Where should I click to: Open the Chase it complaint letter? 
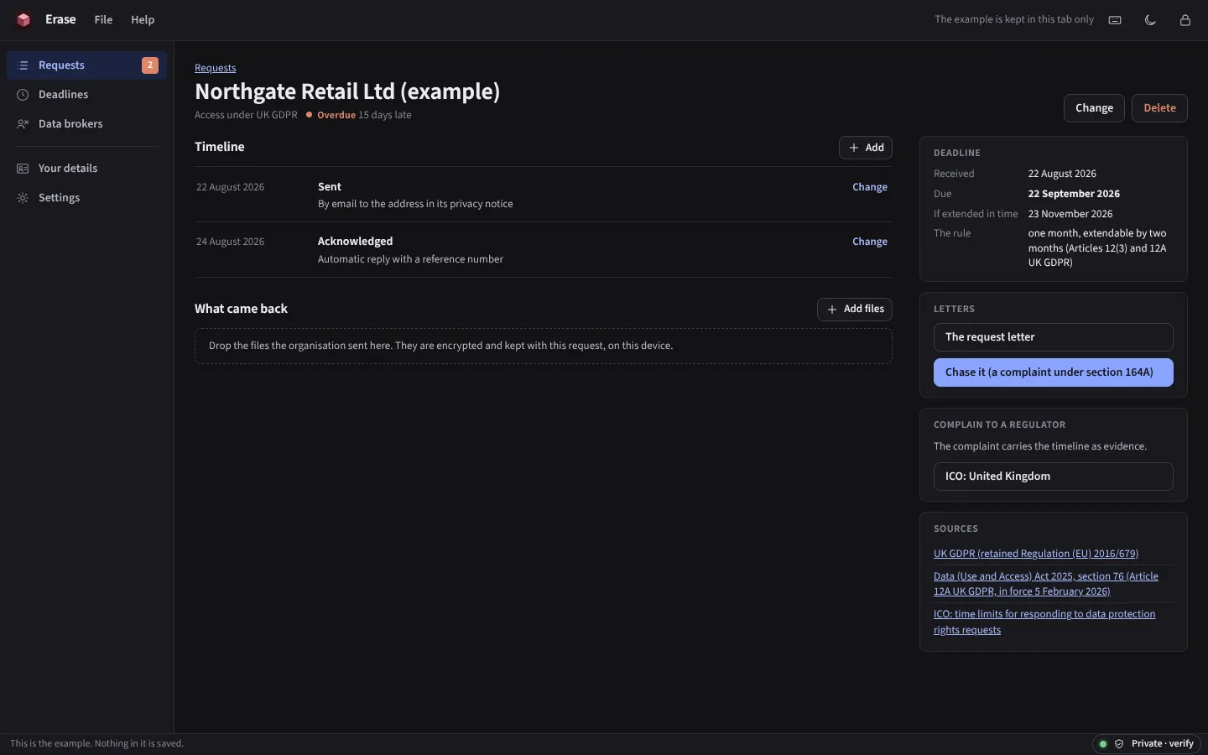[x=1054, y=372]
